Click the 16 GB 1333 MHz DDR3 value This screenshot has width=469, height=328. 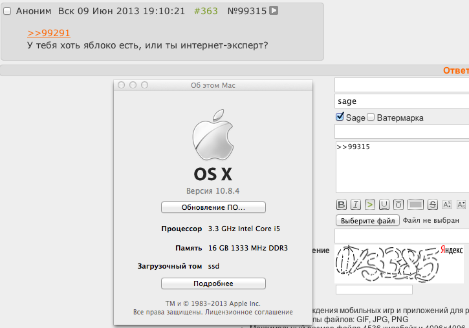248,248
